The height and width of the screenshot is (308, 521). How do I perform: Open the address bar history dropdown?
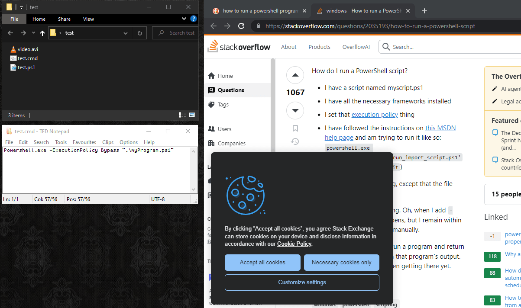(x=126, y=33)
